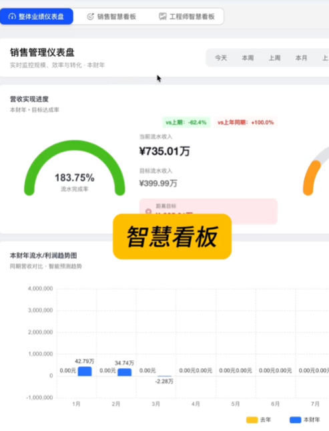Filter the dashboard by 今天
The height and width of the screenshot is (431, 329).
click(x=221, y=58)
